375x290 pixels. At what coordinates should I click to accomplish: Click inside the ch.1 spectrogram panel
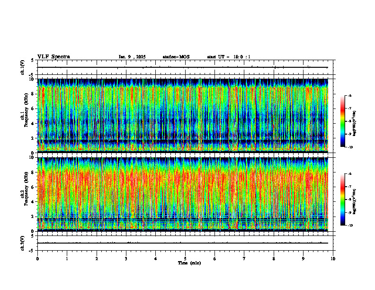tap(183, 116)
